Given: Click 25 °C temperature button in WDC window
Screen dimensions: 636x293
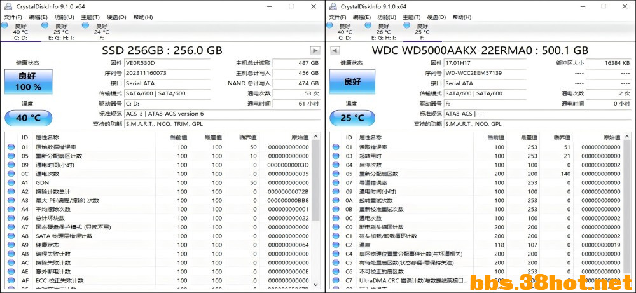Looking at the screenshot, I should [x=353, y=118].
